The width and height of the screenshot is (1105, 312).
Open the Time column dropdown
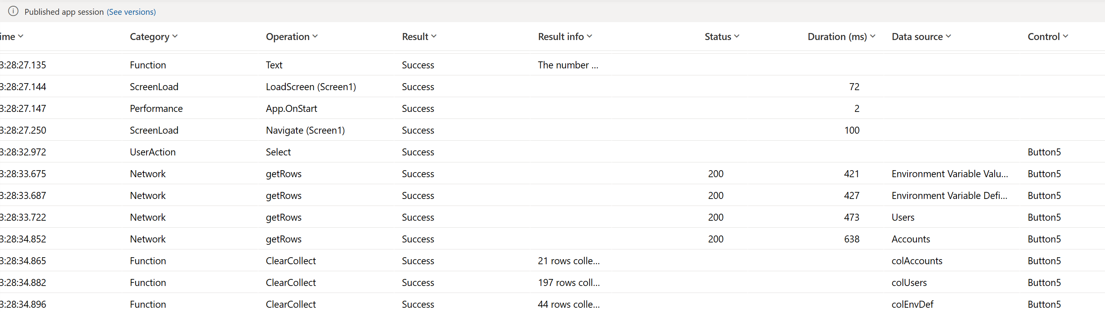pyautogui.click(x=21, y=37)
